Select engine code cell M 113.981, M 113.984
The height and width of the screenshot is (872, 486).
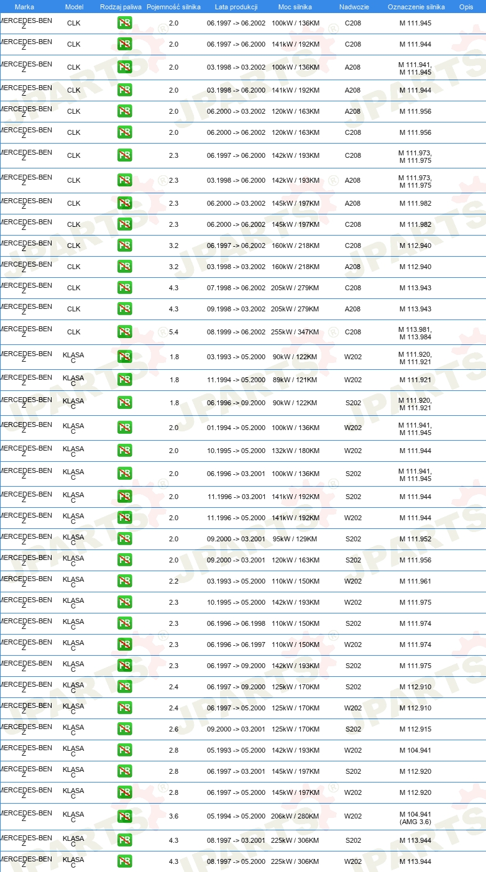point(415,333)
